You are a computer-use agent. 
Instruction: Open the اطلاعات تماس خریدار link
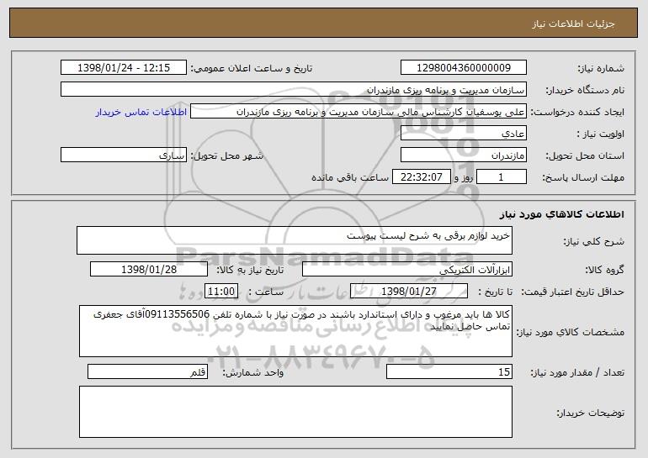[x=141, y=113]
